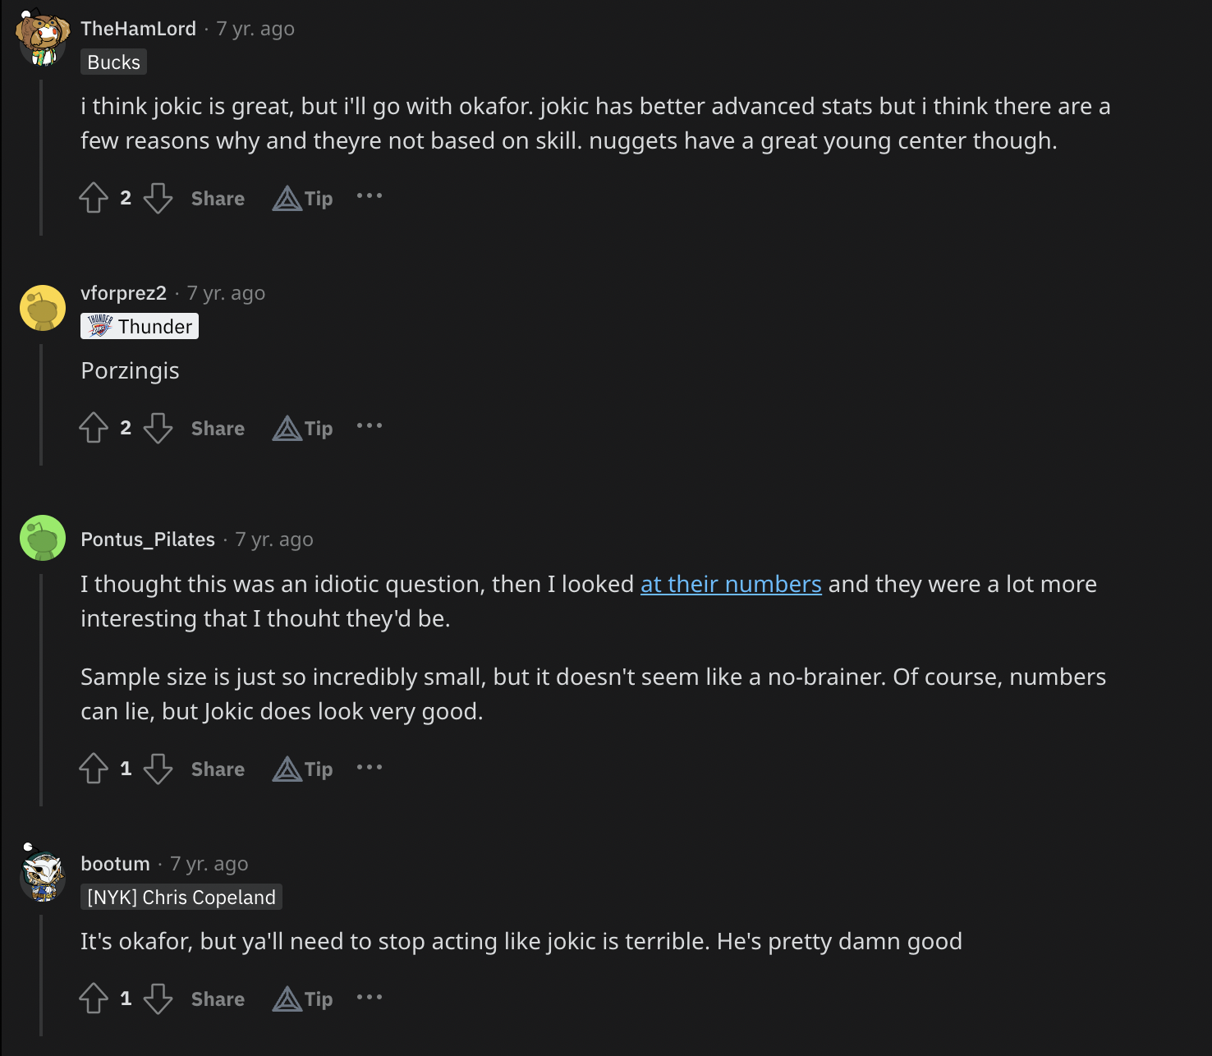Share Pontus_Pilates' comment
Viewport: 1212px width, 1056px height.
(218, 769)
